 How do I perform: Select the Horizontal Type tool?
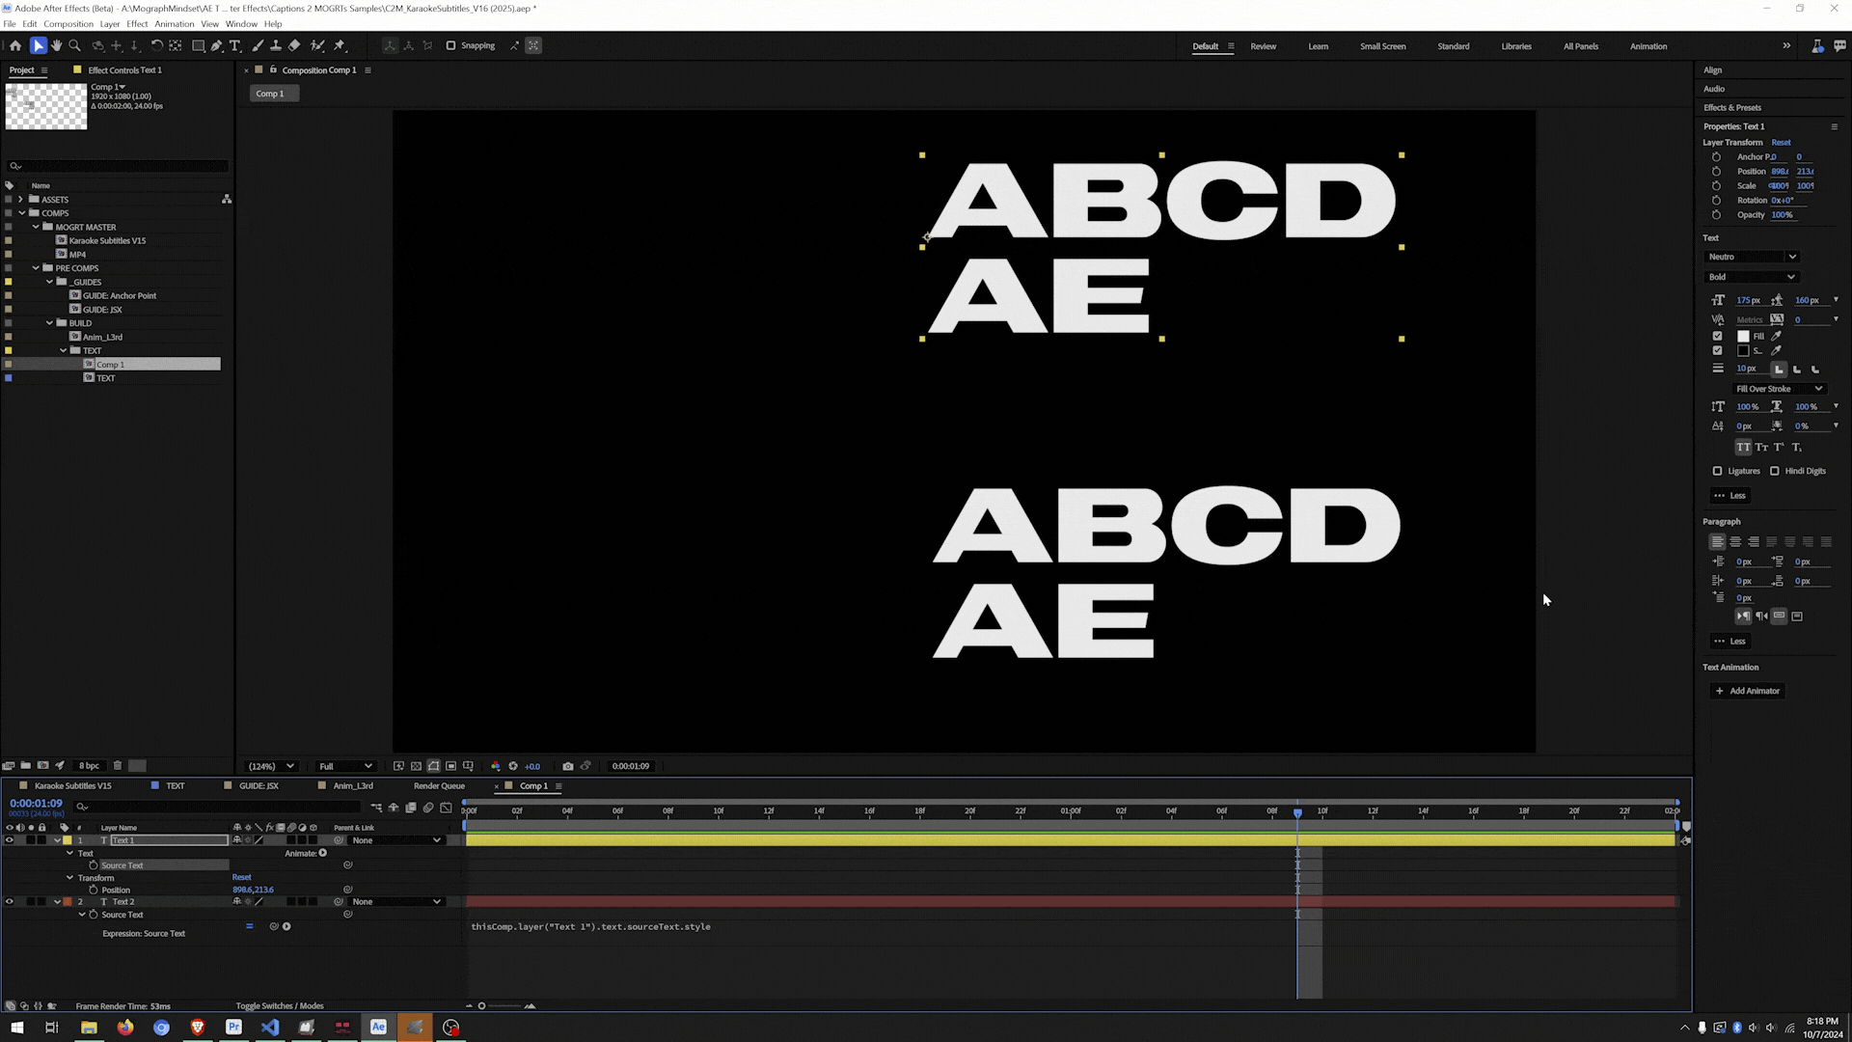pos(233,45)
